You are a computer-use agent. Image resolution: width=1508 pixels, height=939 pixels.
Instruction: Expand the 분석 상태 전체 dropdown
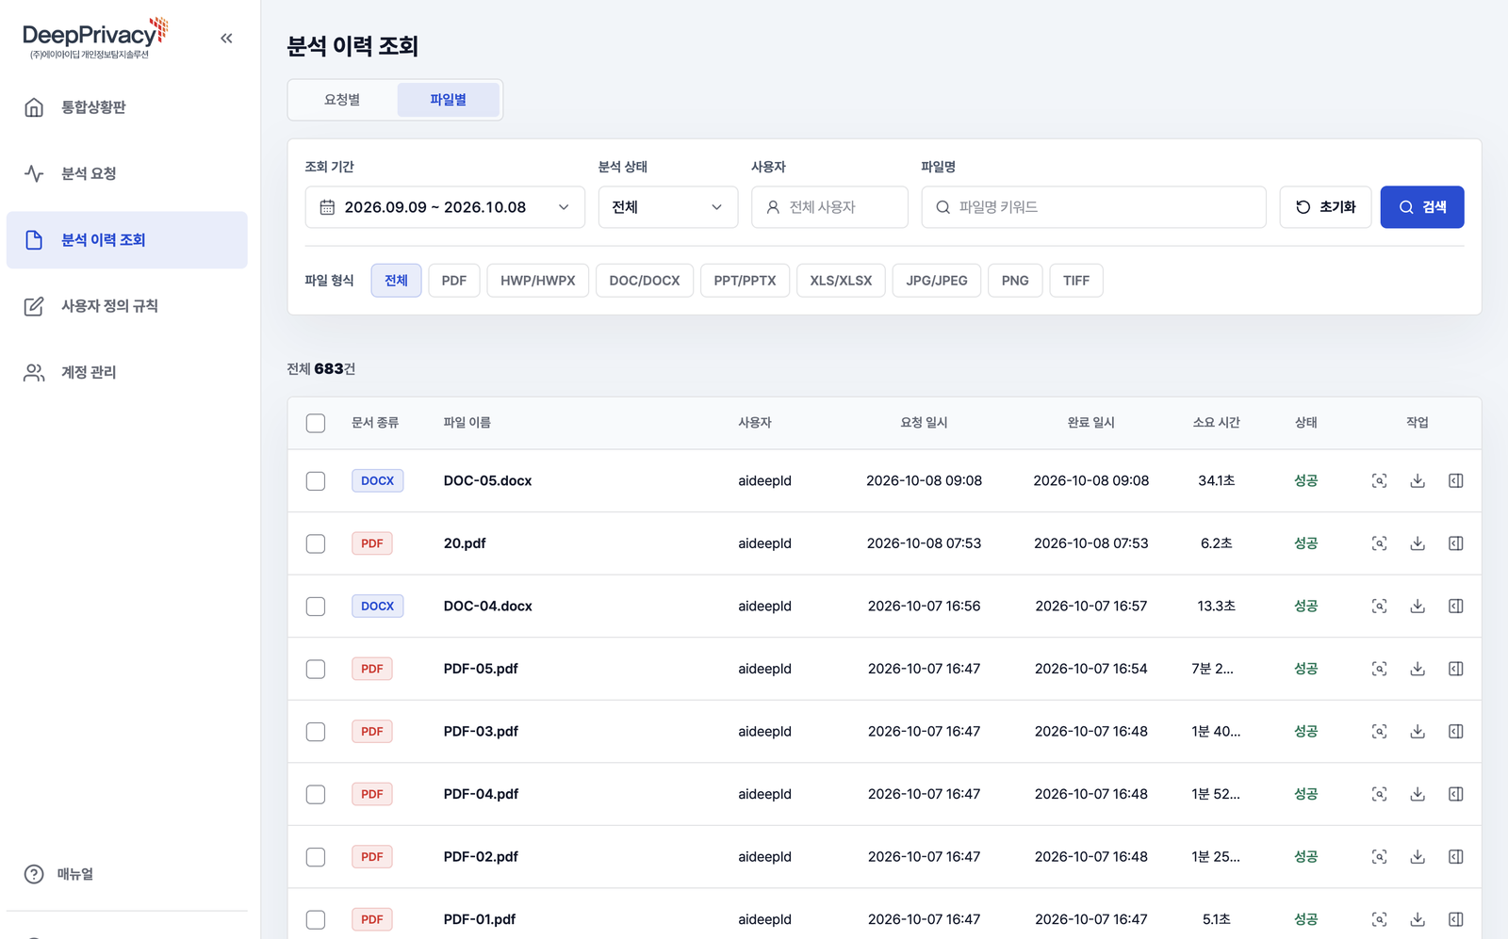point(667,207)
